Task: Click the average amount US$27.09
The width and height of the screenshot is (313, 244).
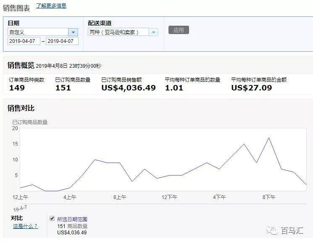Action: 251,88
